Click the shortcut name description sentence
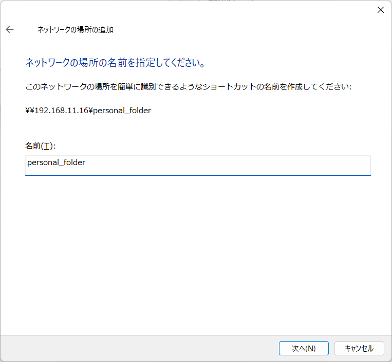Viewport: 392px width, 362px height. [x=188, y=87]
